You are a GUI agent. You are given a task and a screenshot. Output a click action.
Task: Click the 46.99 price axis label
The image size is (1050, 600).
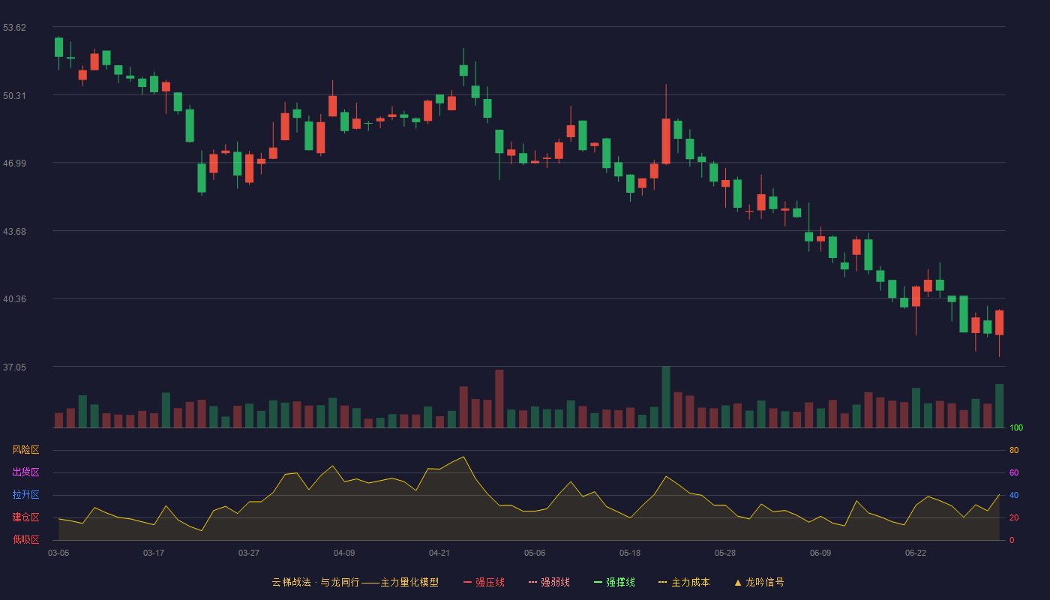[14, 163]
